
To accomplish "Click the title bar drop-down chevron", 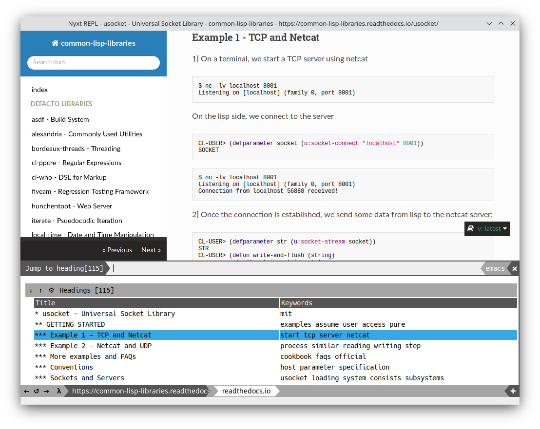I will [x=489, y=23].
